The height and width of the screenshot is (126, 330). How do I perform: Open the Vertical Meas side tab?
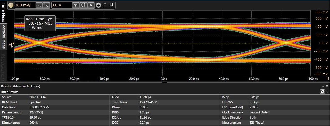point(4,36)
